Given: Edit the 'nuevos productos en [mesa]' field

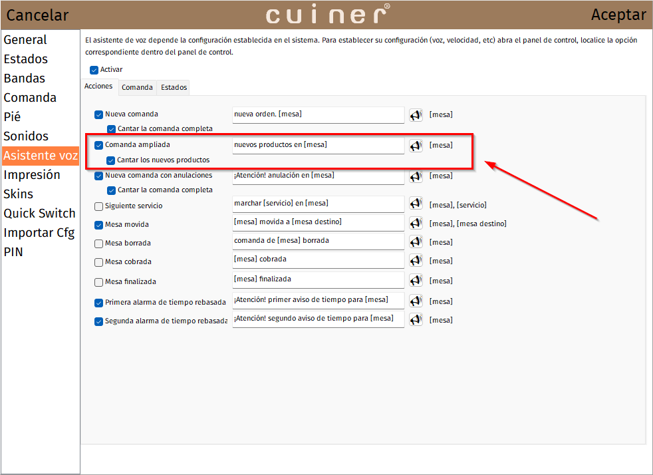Looking at the screenshot, I should click(x=318, y=146).
